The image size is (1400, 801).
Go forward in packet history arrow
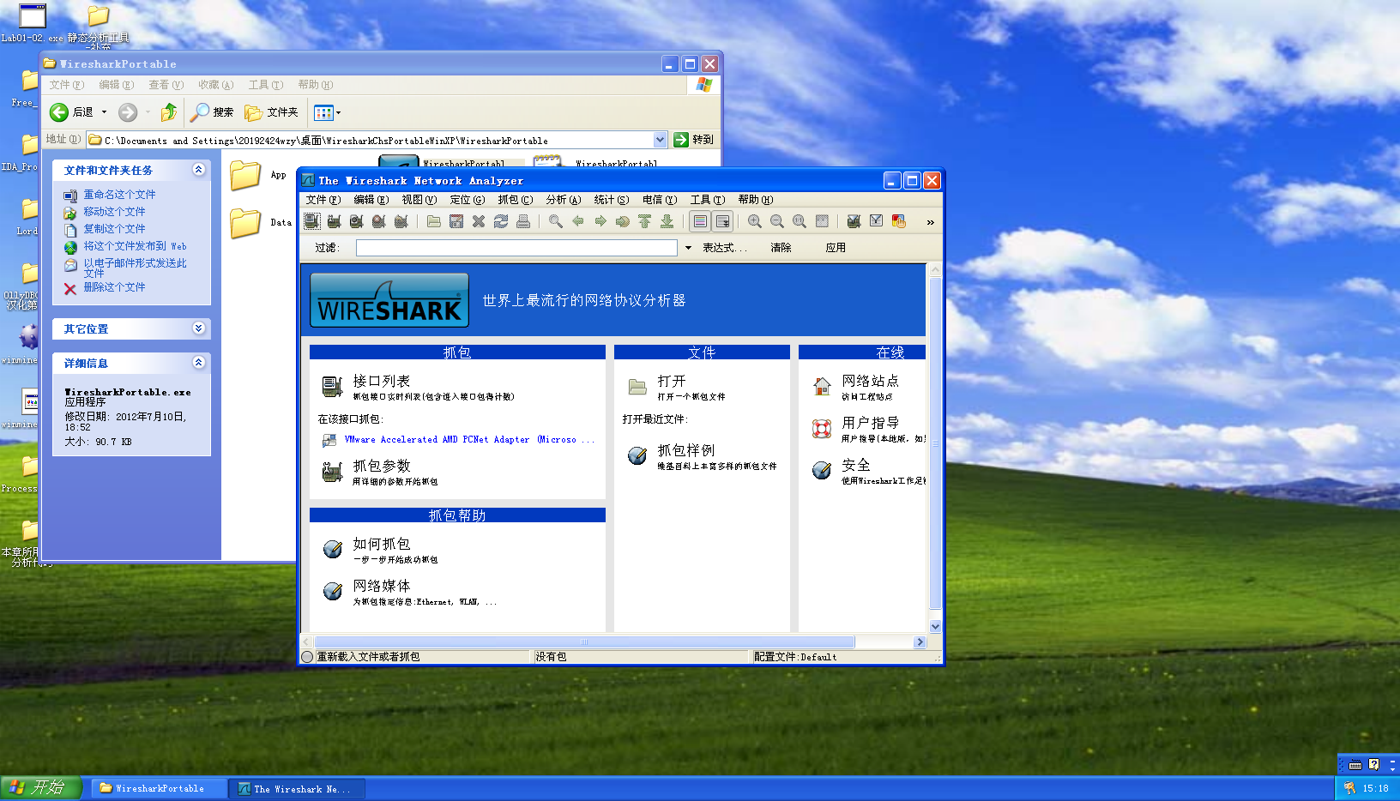pyautogui.click(x=600, y=221)
